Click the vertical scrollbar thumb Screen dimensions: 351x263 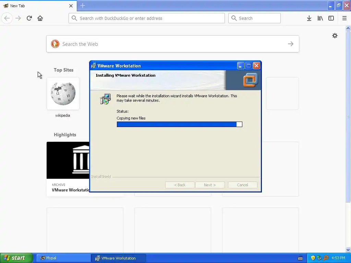[348, 116]
